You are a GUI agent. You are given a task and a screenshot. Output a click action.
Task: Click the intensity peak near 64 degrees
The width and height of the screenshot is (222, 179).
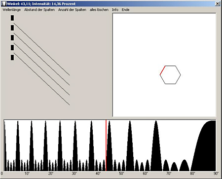[x=156, y=146]
